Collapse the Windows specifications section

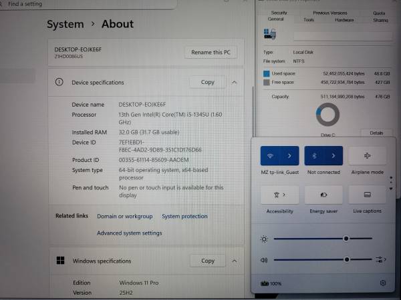coord(234,261)
